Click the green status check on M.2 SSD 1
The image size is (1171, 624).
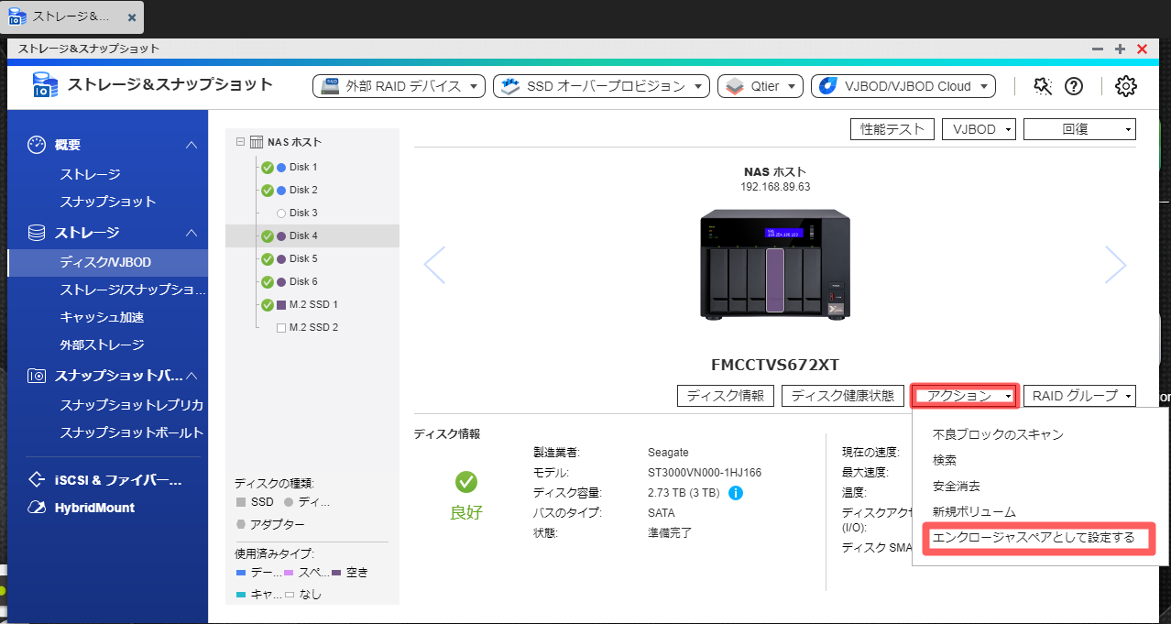268,305
